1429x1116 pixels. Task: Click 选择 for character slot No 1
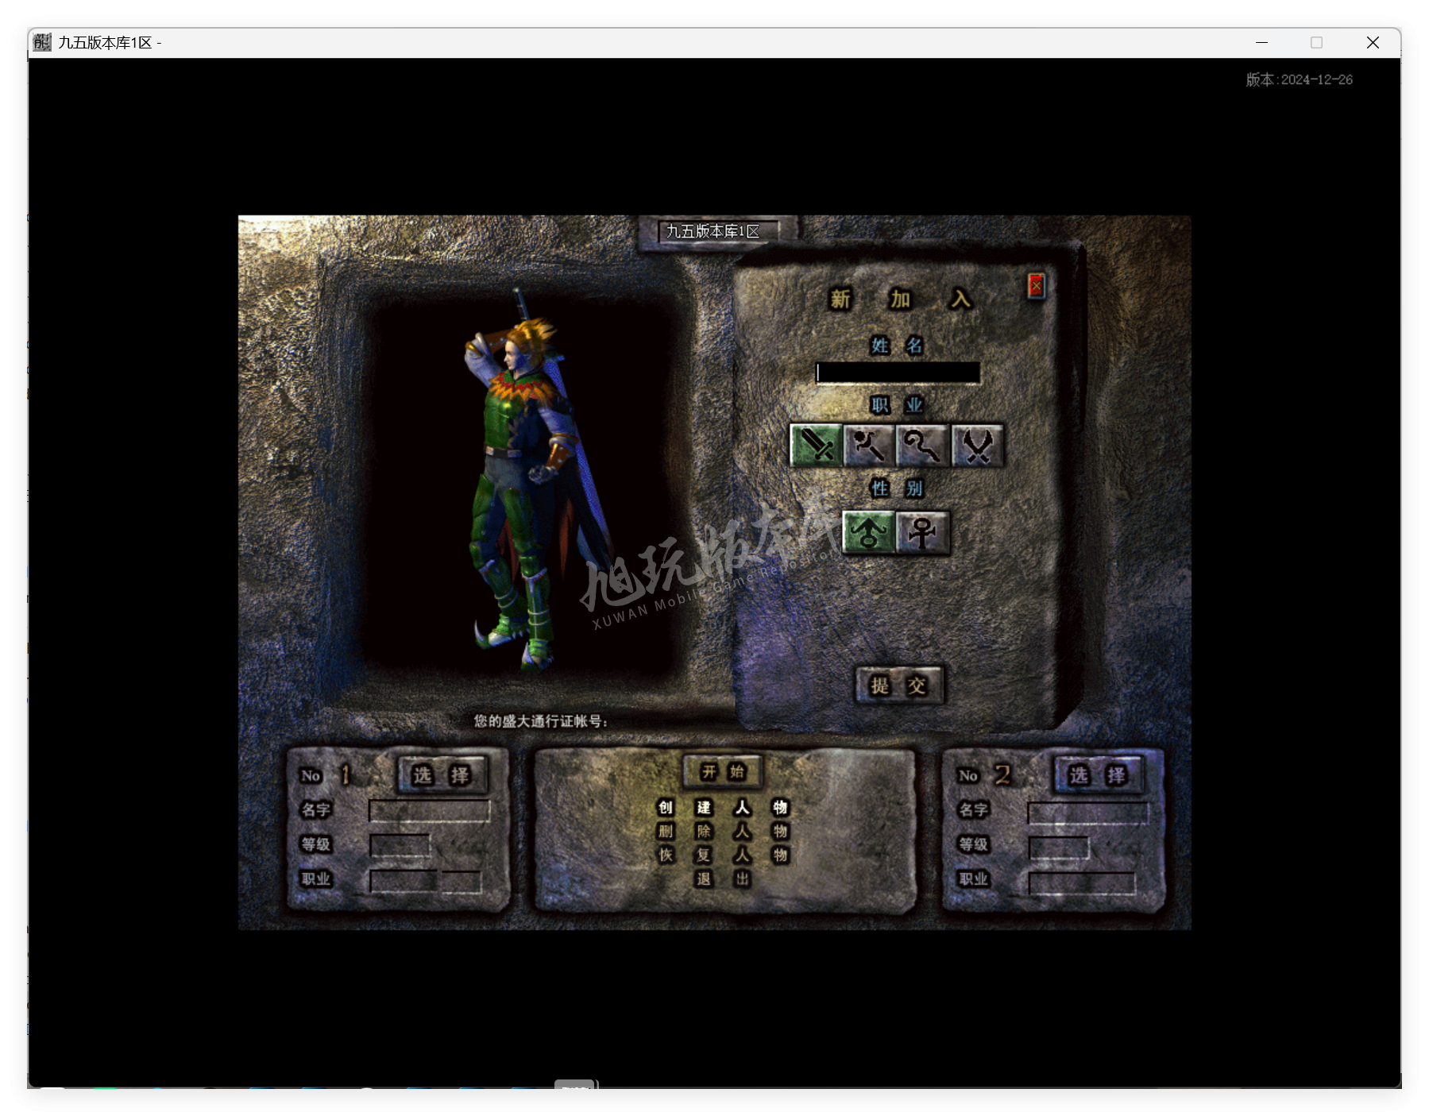442,775
